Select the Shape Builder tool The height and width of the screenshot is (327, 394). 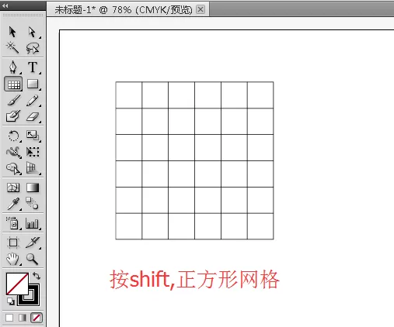pos(13,168)
